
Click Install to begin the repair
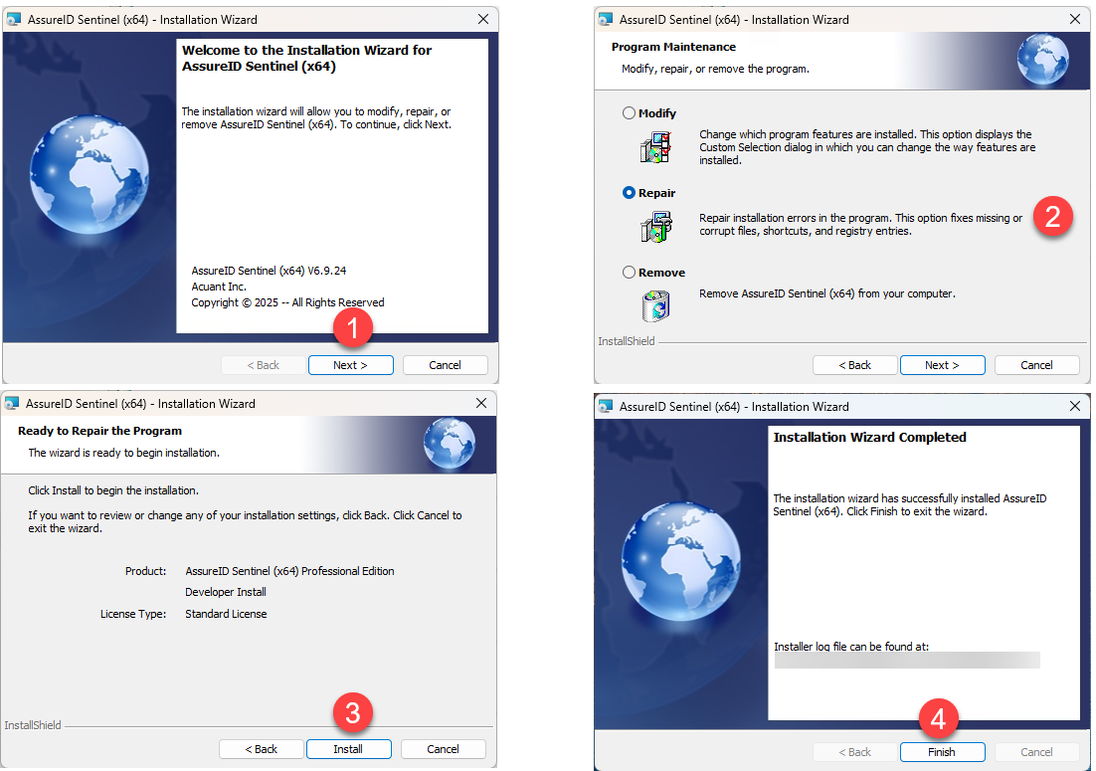pos(348,749)
